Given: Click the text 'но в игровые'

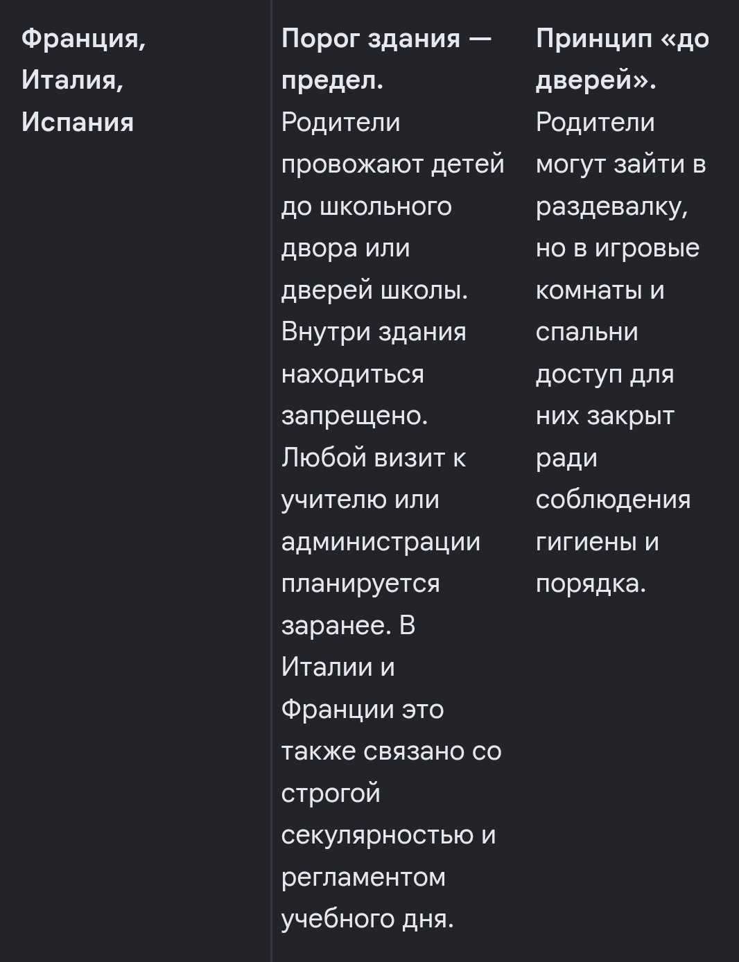Looking at the screenshot, I should 618,248.
